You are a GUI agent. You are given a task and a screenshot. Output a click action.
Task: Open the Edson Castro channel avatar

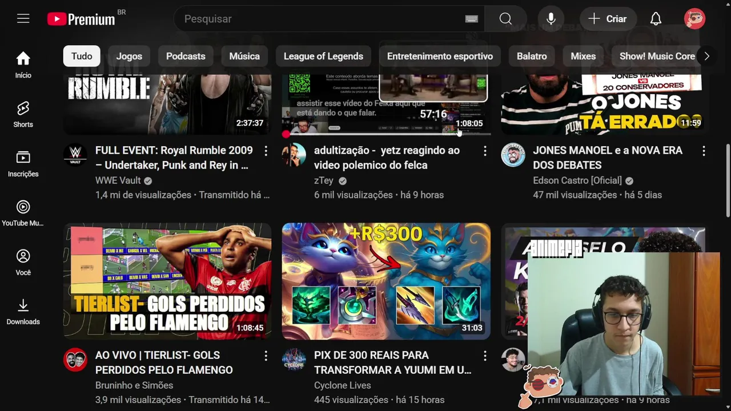[513, 155]
